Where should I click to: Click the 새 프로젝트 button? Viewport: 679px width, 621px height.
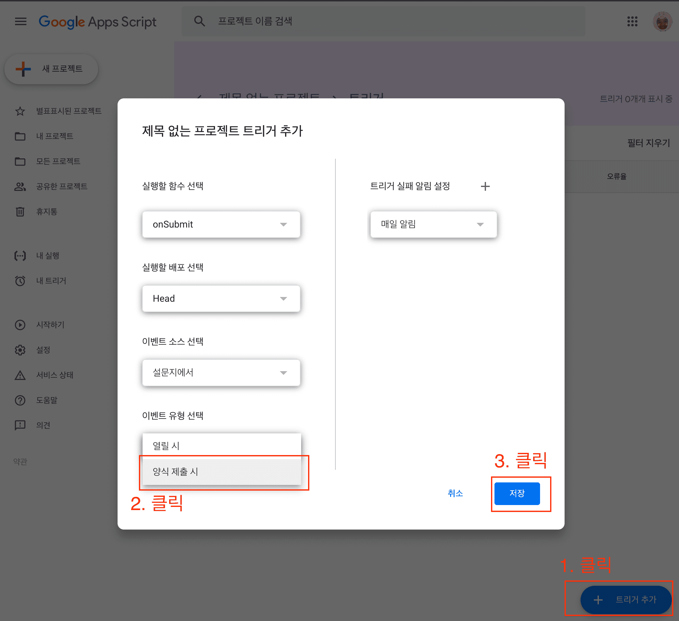(x=51, y=69)
